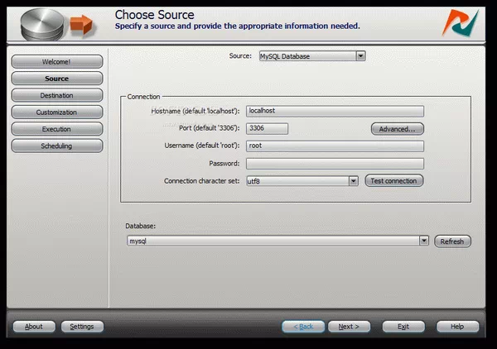Go to the Destination step
Image resolution: width=497 pixels, height=349 pixels.
pyautogui.click(x=57, y=95)
